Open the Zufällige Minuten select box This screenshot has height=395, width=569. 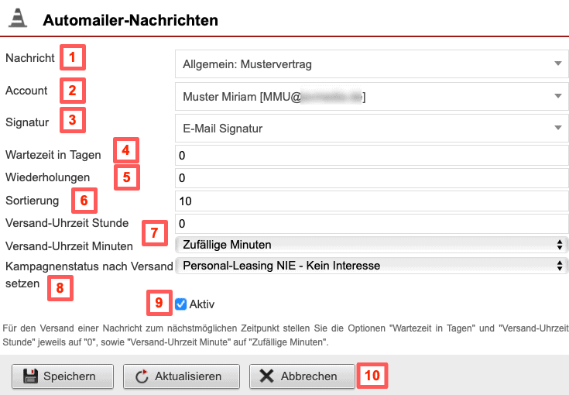pyautogui.click(x=372, y=245)
